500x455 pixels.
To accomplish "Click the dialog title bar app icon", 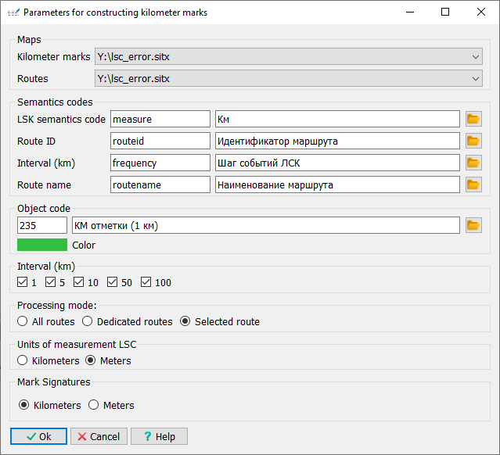I will point(12,13).
